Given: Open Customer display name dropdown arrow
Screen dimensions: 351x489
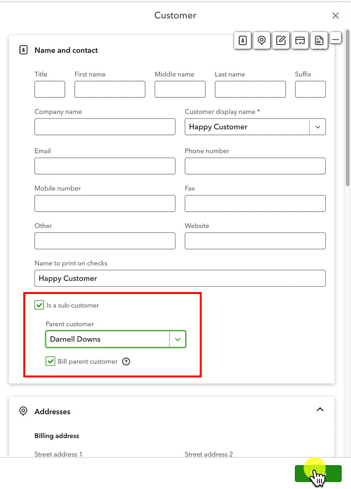Looking at the screenshot, I should [318, 127].
